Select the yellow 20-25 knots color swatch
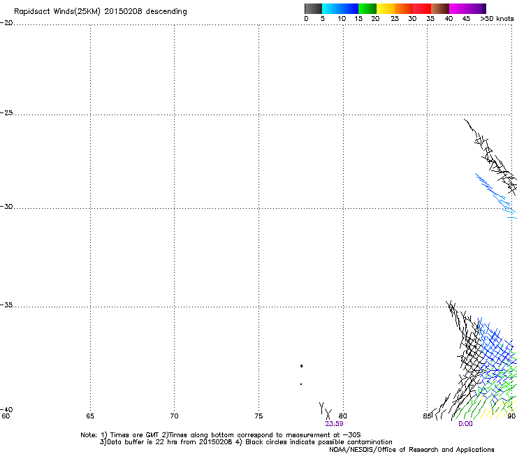The image size is (517, 454). click(386, 8)
